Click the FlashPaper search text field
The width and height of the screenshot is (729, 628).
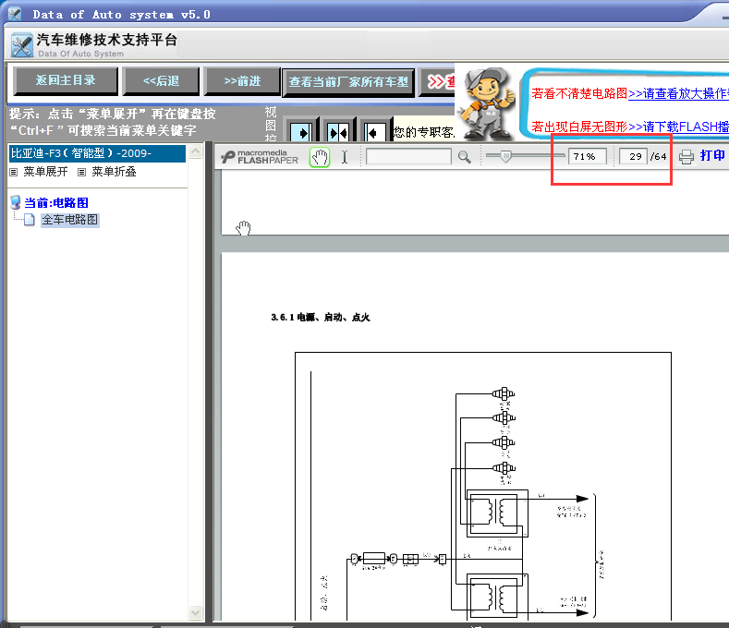[408, 157]
